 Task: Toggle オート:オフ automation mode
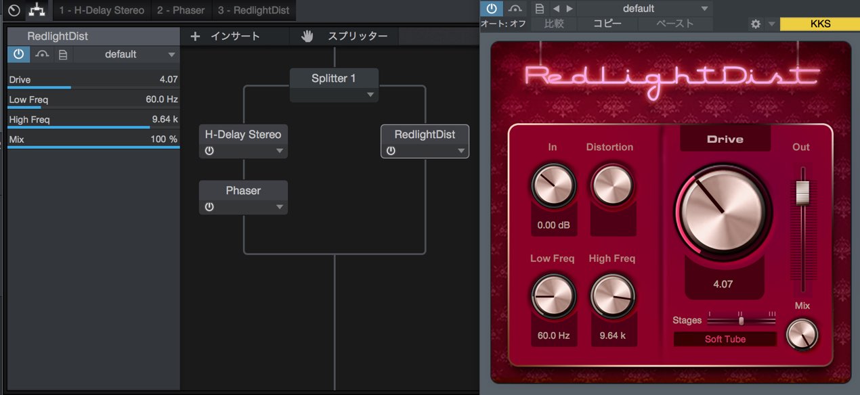tap(503, 24)
